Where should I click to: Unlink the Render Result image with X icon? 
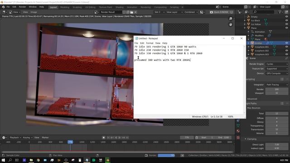click(135, 12)
